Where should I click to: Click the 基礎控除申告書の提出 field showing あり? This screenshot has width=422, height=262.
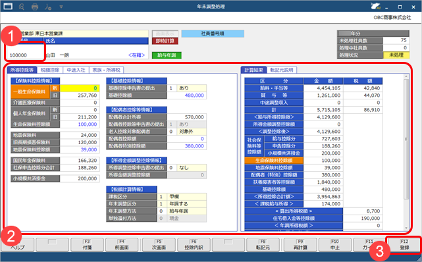point(192,88)
